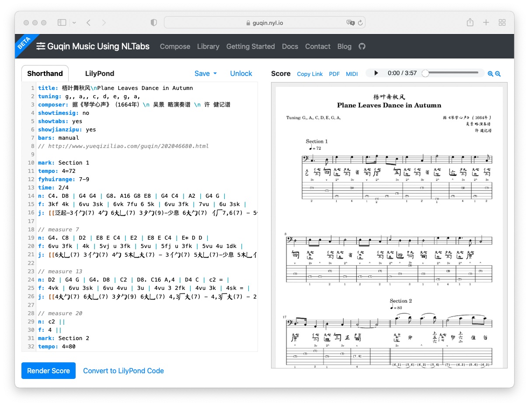Screen dimensions: 529x406
Task: Reload the page
Action: tap(360, 23)
